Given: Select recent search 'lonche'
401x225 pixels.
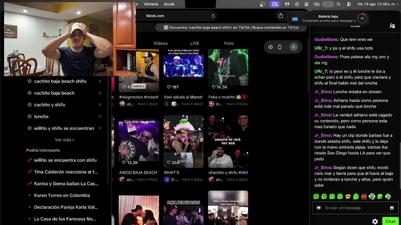Looking at the screenshot, I should coord(41,117).
